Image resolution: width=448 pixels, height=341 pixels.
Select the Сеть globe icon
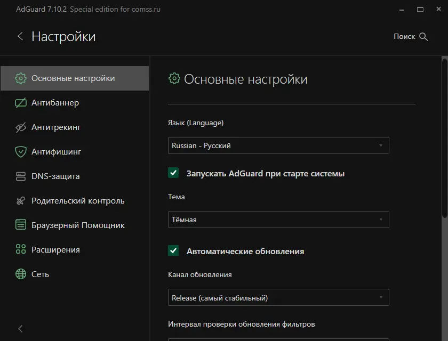pyautogui.click(x=20, y=274)
